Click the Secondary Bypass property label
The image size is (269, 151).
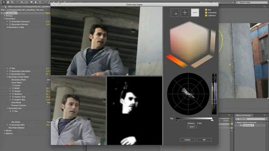[16, 128]
